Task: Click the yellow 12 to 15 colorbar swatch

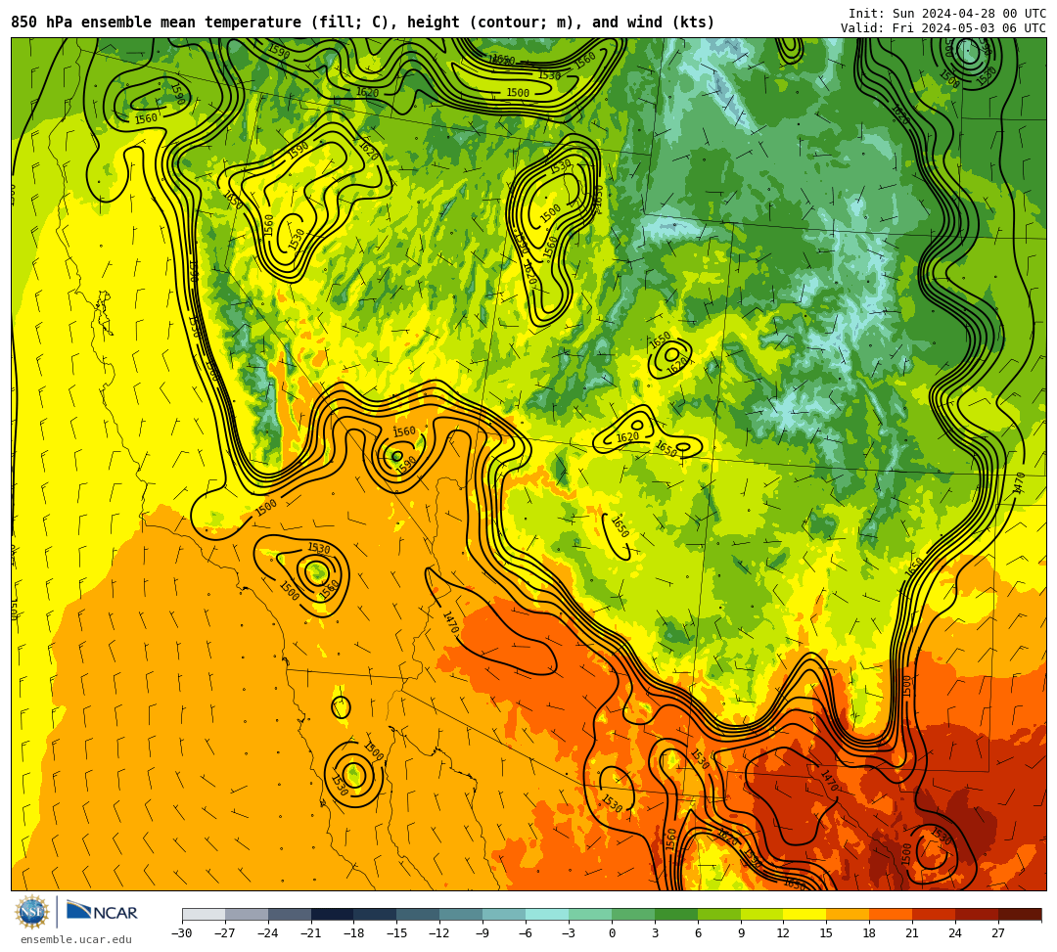Action: [804, 914]
